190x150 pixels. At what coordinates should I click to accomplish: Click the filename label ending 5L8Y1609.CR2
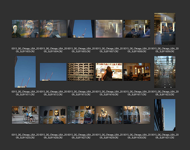tap(165, 50)
